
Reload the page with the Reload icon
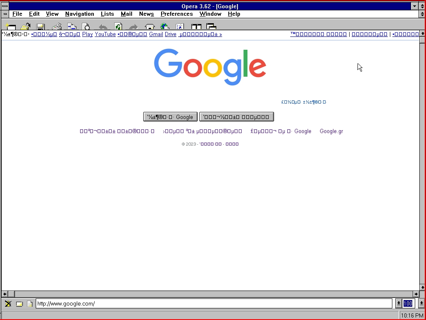[118, 26]
